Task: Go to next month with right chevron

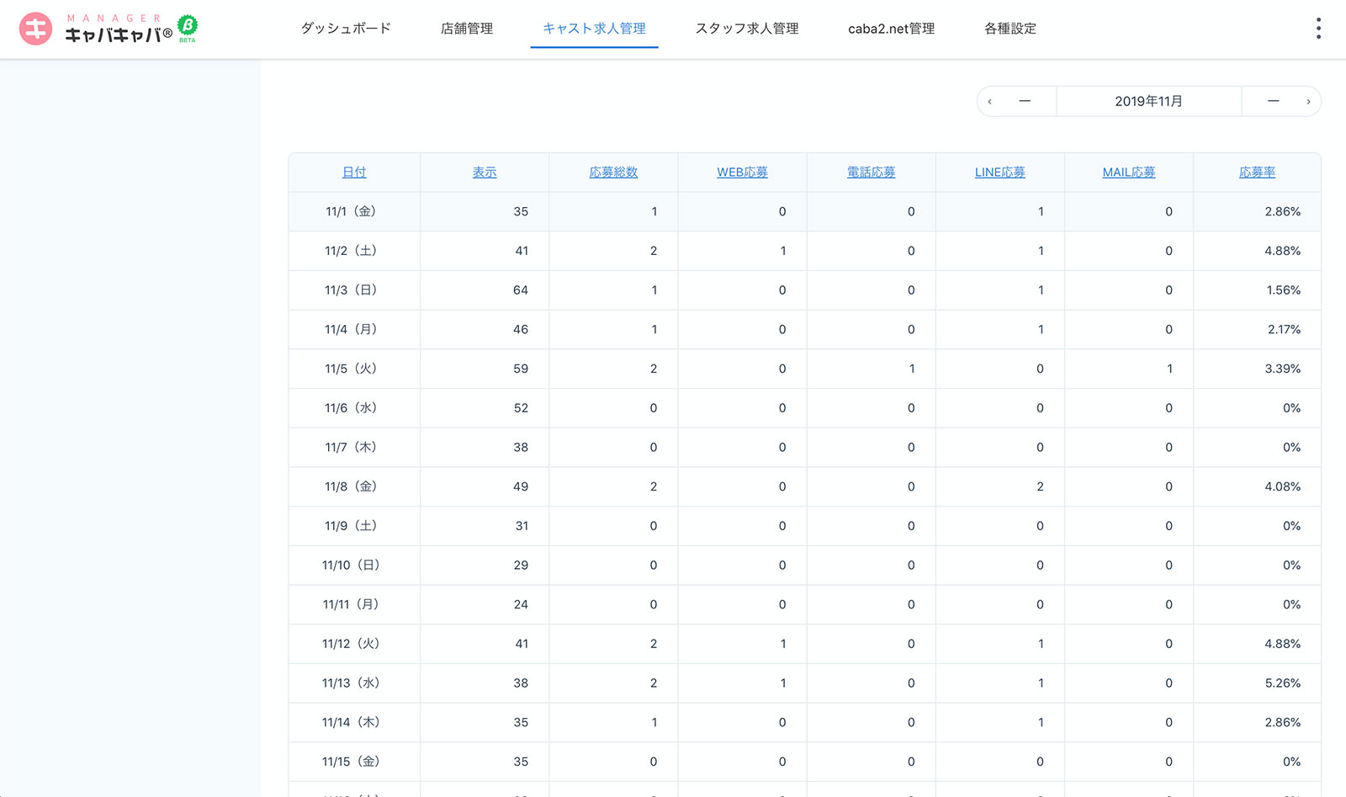Action: tap(1308, 102)
